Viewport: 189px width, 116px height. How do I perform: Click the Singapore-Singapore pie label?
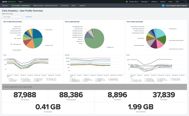(x=139, y=31)
